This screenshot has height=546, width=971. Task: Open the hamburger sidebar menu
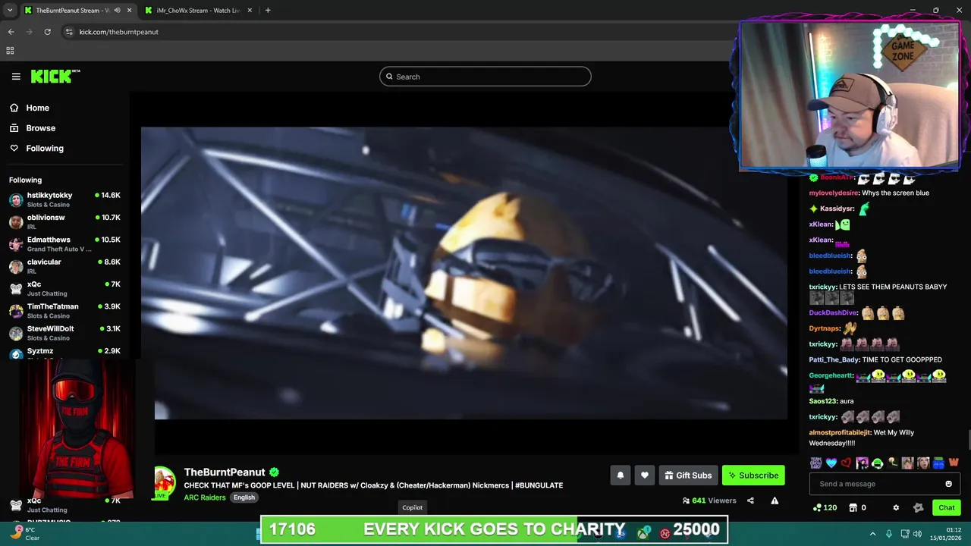pyautogui.click(x=16, y=77)
